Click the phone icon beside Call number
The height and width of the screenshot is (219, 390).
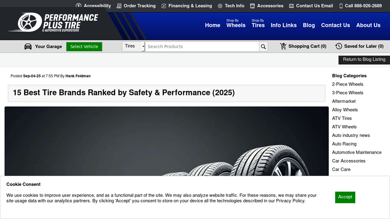tap(341, 6)
